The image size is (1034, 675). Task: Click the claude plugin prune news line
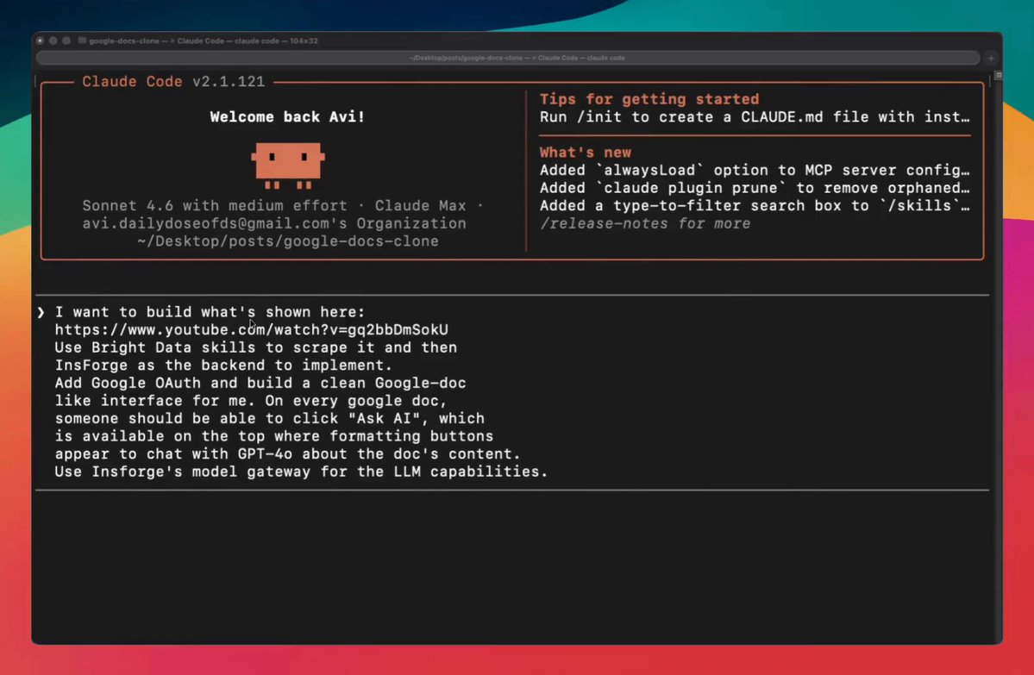coord(755,188)
